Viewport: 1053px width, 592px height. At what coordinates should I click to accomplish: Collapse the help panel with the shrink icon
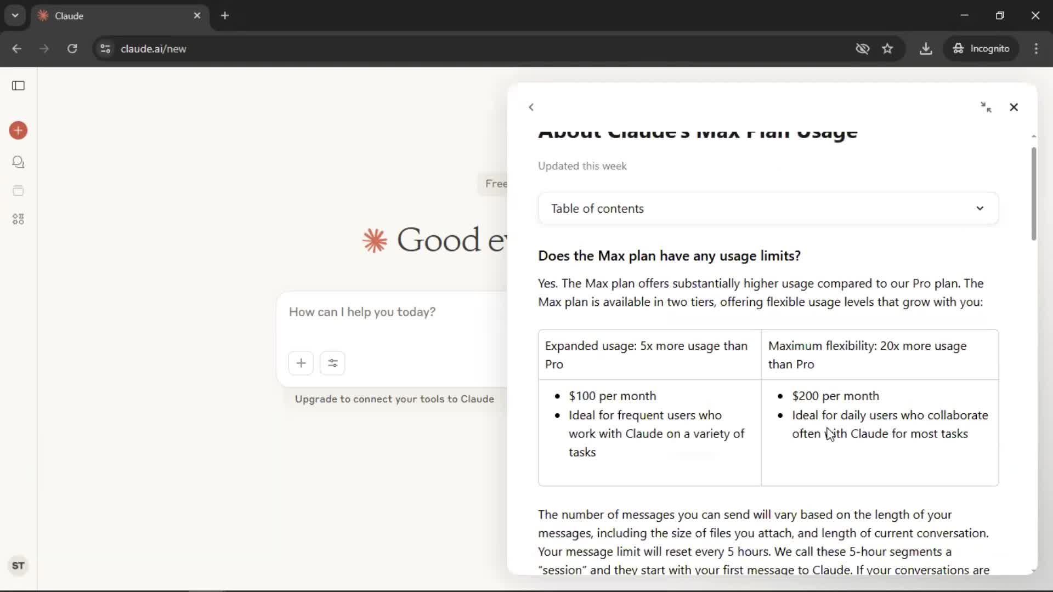[x=986, y=107]
